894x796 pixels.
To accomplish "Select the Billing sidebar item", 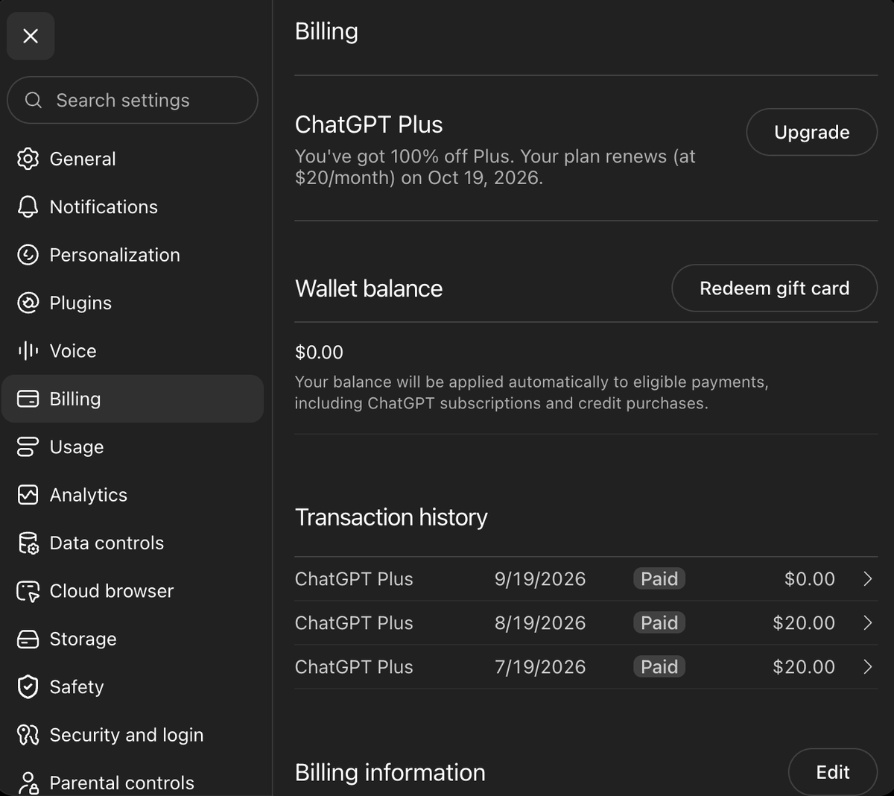I will (133, 399).
